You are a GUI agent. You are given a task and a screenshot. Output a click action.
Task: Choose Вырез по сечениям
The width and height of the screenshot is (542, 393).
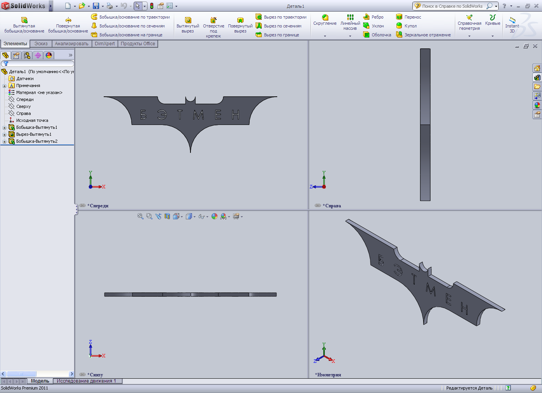(x=278, y=26)
